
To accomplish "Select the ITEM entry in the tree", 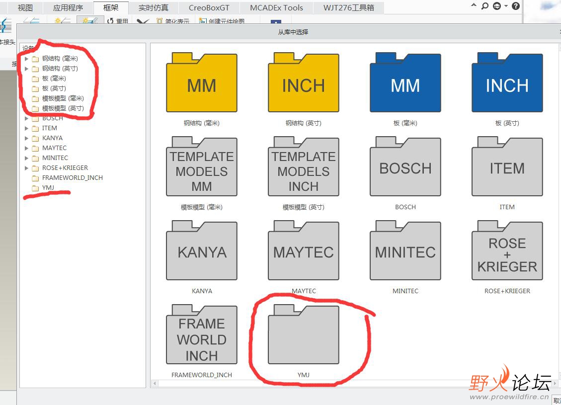I will tap(49, 128).
